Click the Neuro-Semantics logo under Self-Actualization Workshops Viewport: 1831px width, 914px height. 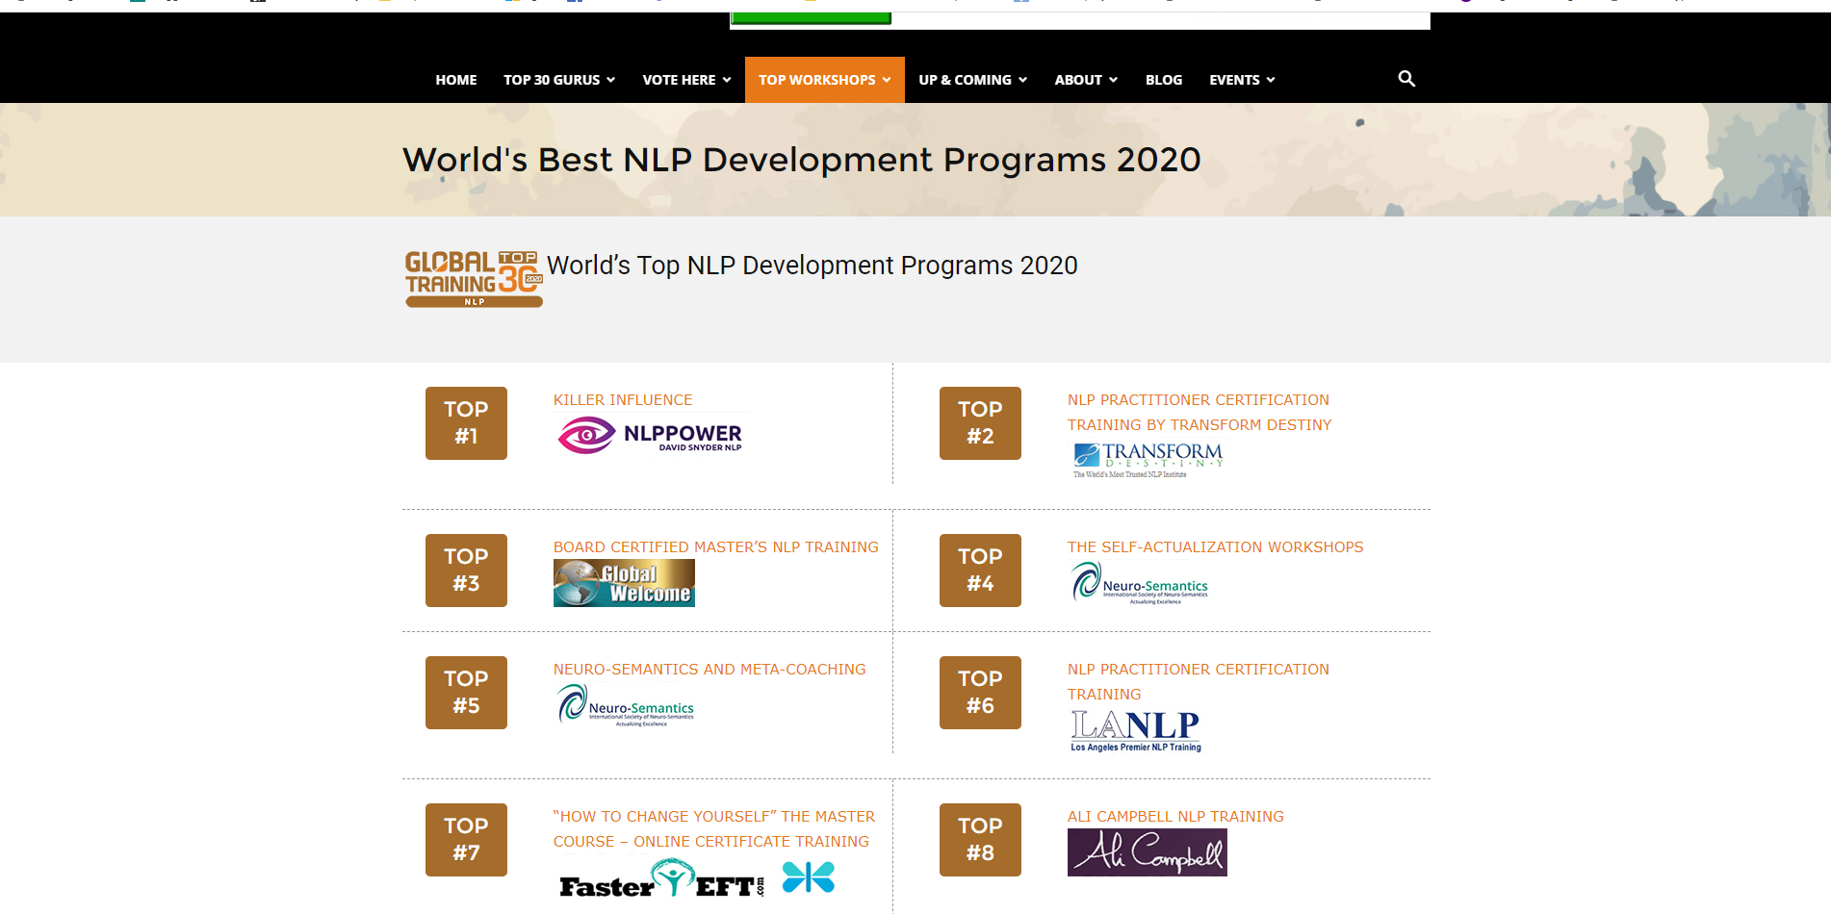[1139, 583]
